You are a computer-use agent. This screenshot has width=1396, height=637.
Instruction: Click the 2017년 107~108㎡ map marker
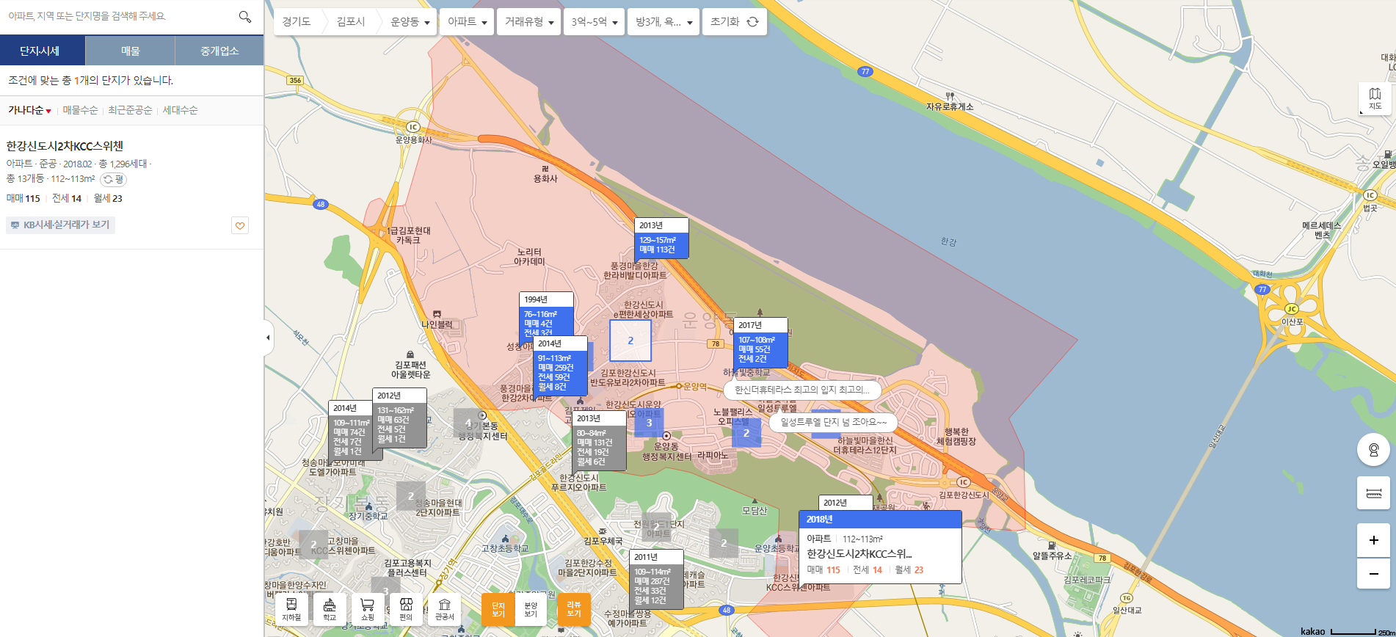pyautogui.click(x=760, y=343)
